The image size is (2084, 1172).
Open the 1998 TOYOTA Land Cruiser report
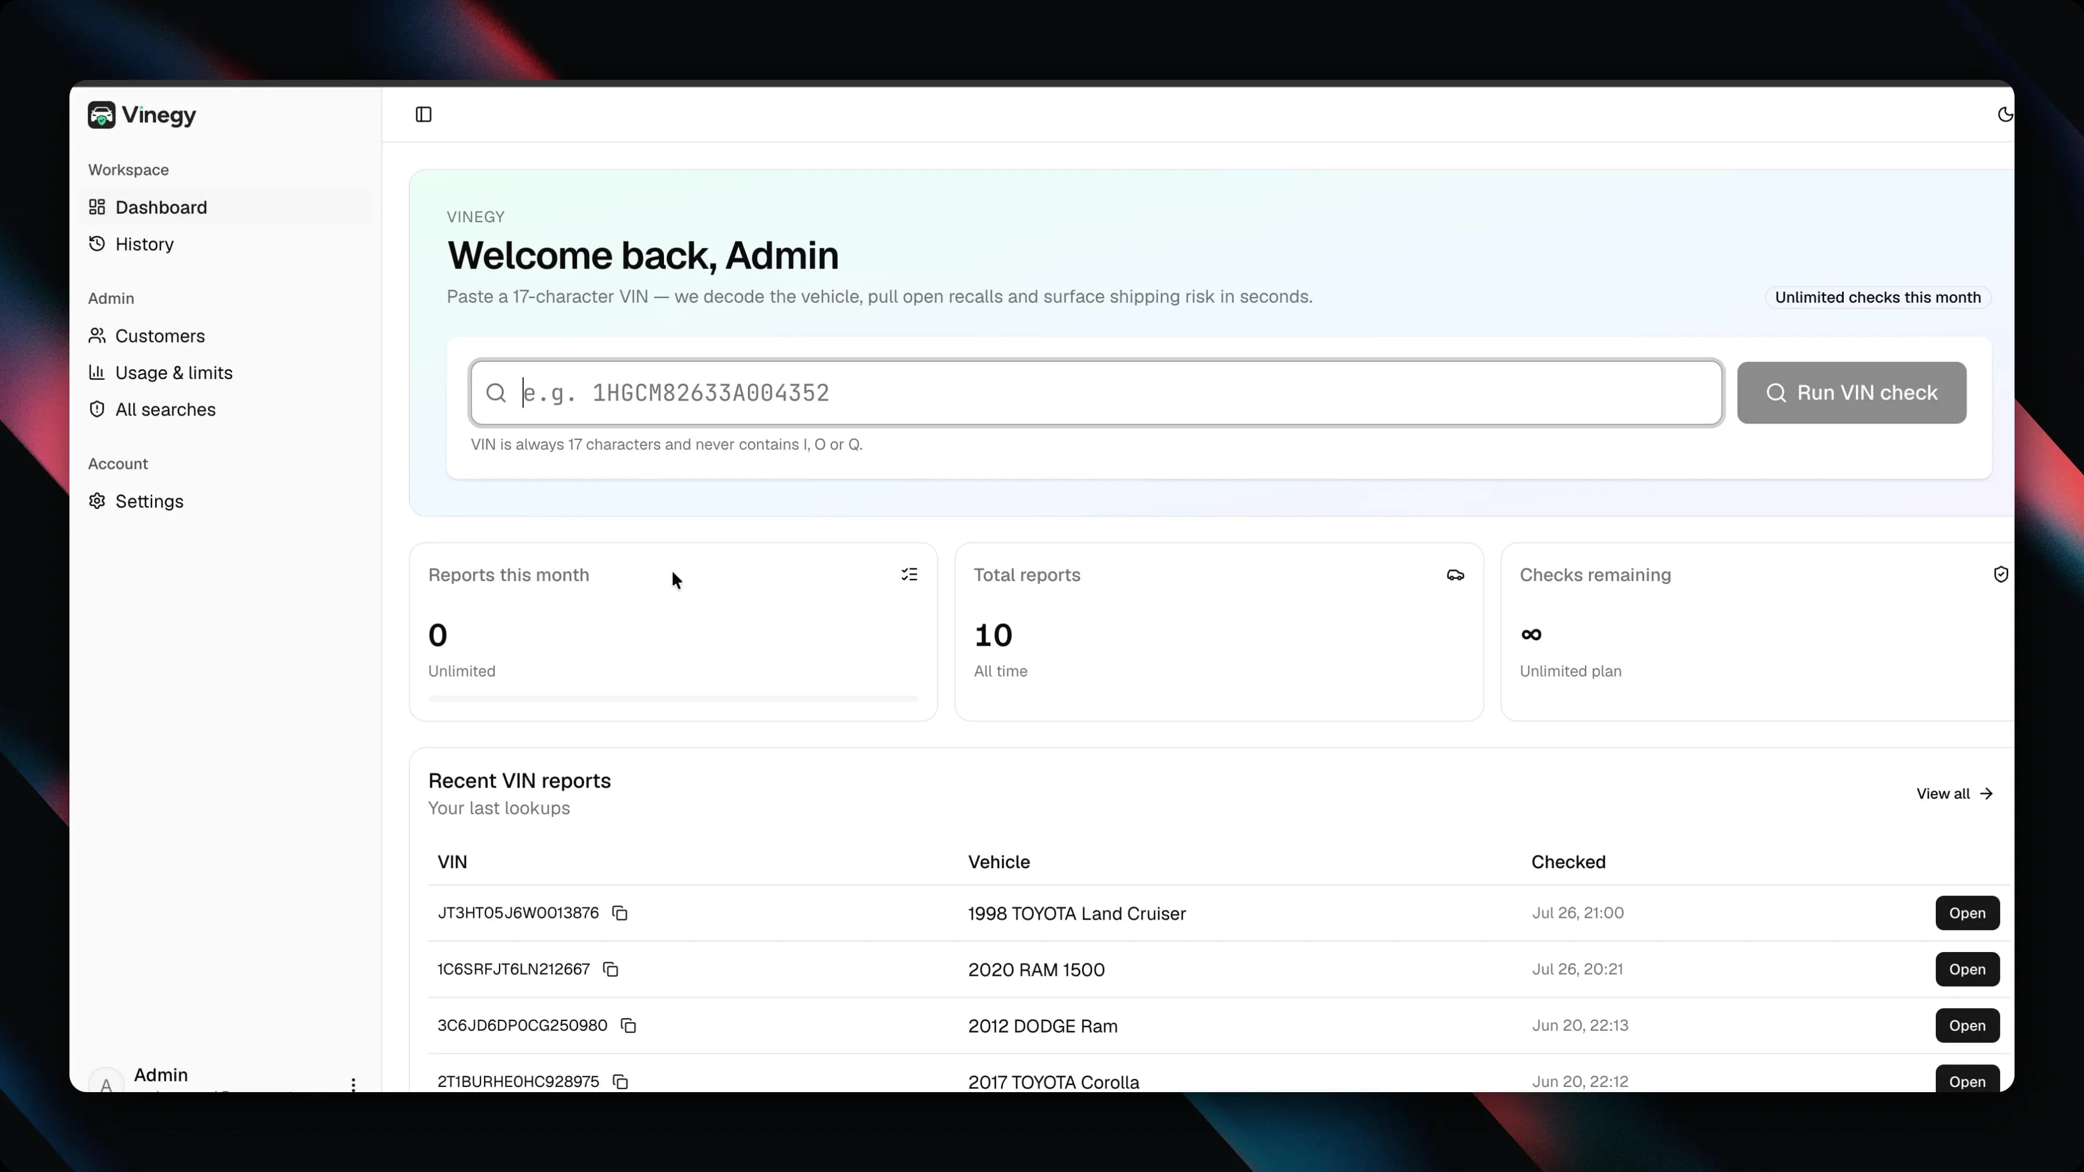1966,913
